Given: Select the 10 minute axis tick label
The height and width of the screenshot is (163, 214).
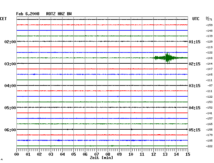Looking at the screenshot, I should 131,154.
